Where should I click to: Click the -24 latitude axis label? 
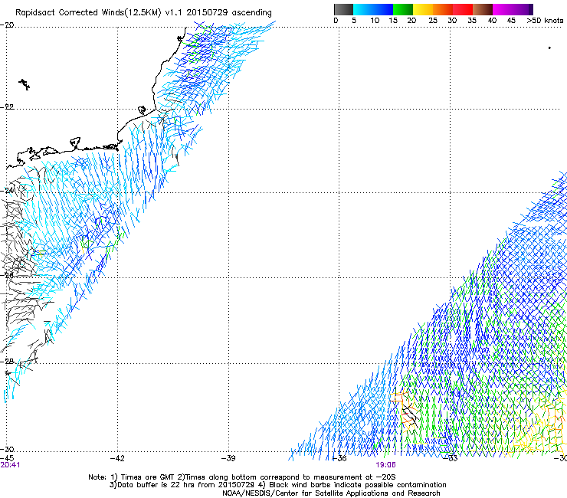point(7,190)
